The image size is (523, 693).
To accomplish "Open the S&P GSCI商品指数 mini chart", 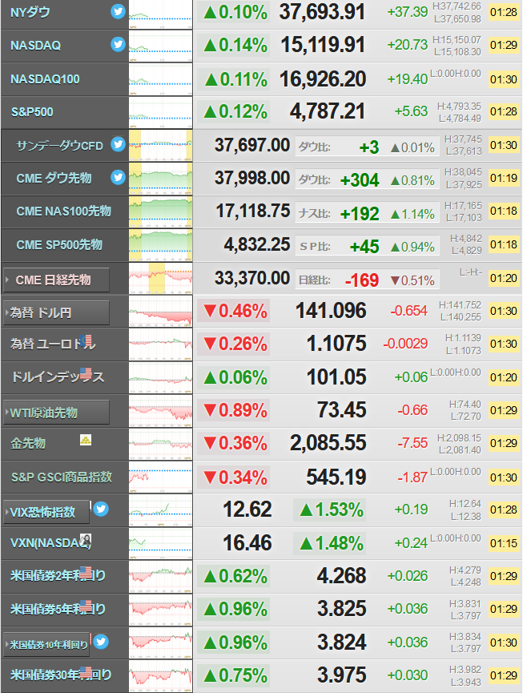I will tap(161, 477).
